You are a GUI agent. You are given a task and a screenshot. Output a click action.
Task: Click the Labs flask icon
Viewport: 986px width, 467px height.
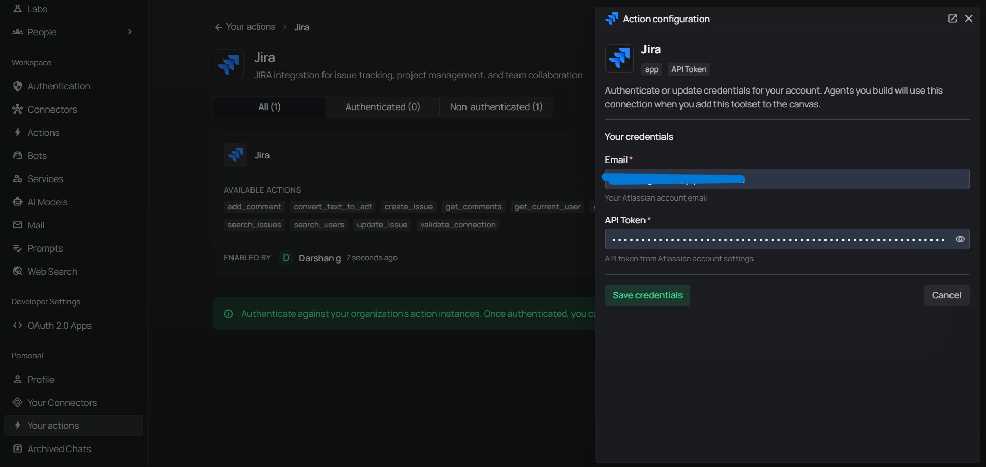[x=17, y=9]
